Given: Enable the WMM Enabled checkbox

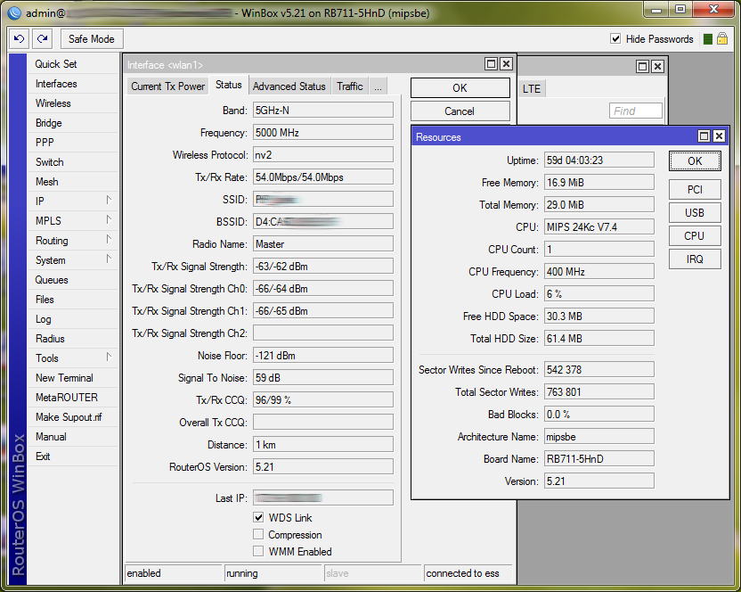Looking at the screenshot, I should click(258, 552).
